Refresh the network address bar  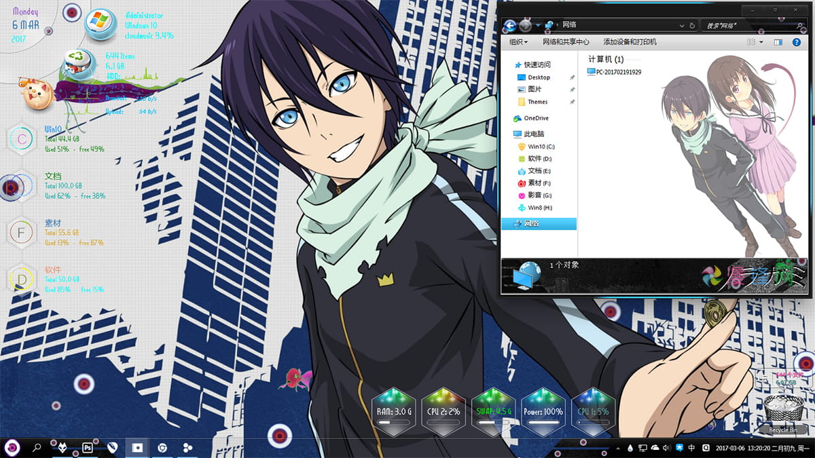point(691,25)
